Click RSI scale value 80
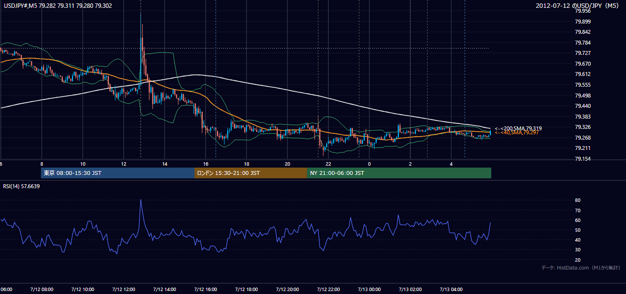 point(578,200)
